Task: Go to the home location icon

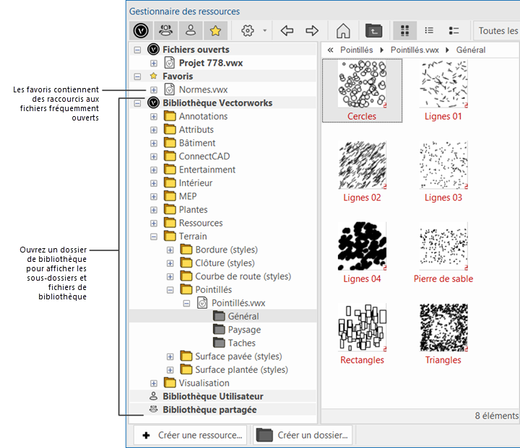Action: (344, 30)
